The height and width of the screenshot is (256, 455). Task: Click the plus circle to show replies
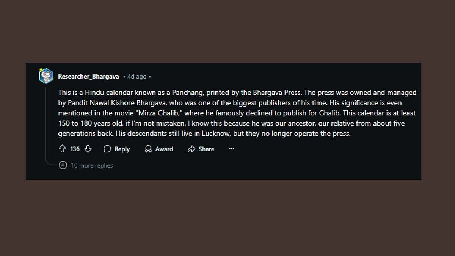[63, 165]
